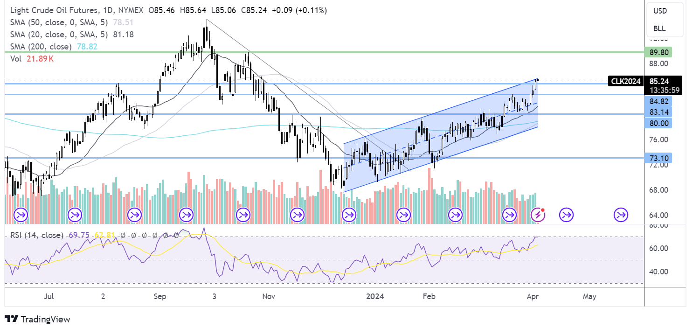Screen dimensions: 693x328
Task: Click the 40.00 RSI axis value
Action: pos(659,272)
